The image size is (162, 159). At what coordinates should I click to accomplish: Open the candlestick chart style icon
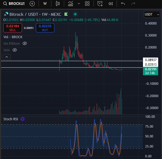coord(58,4)
